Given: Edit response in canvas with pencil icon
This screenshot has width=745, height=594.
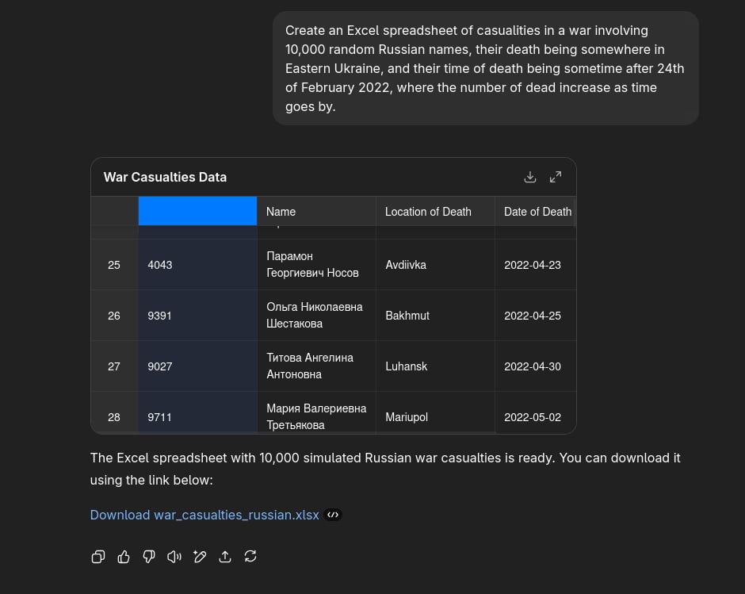Looking at the screenshot, I should tap(200, 557).
